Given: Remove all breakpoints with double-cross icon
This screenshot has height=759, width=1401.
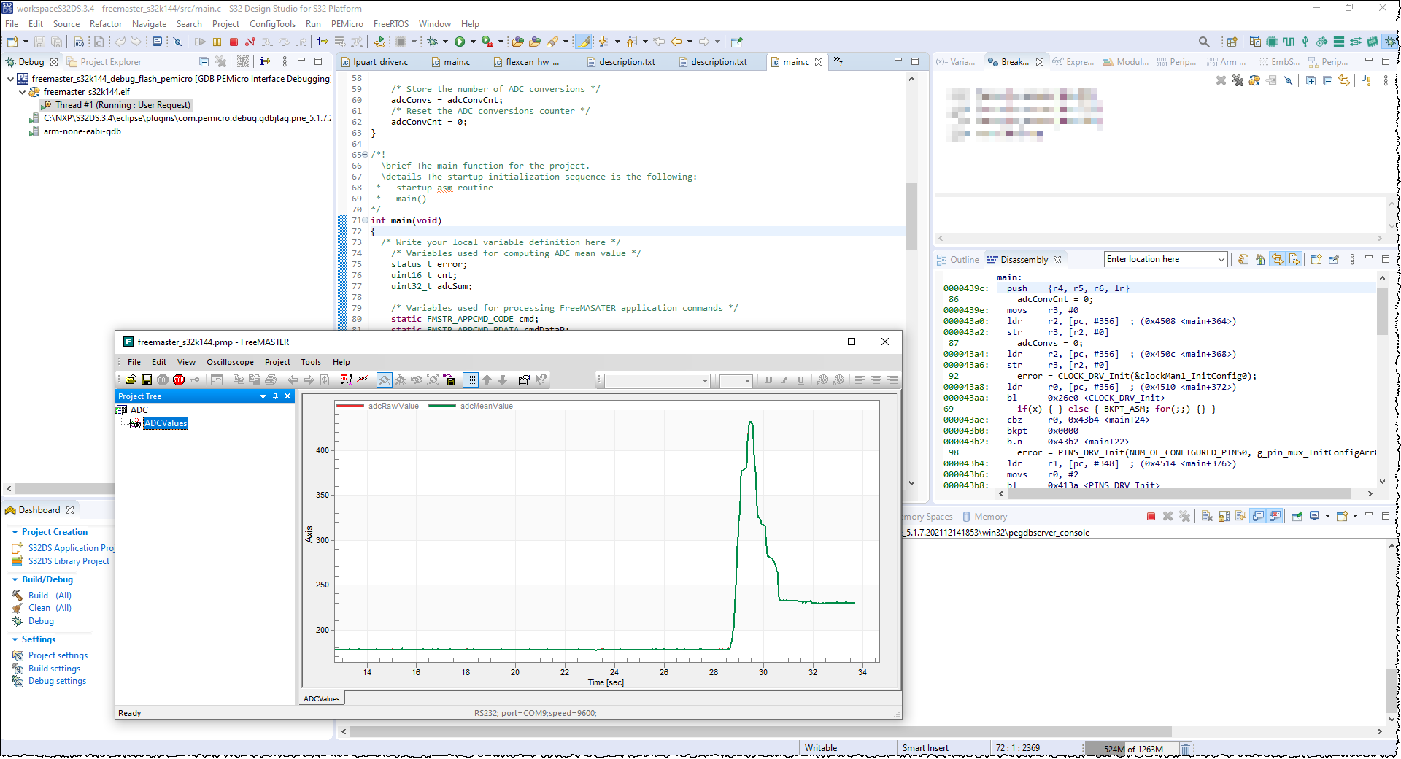Looking at the screenshot, I should click(1238, 80).
